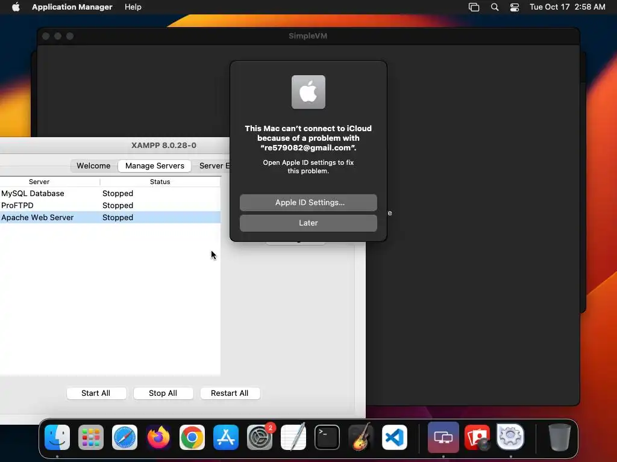Click the Stage Manager menu bar icon

(474, 7)
